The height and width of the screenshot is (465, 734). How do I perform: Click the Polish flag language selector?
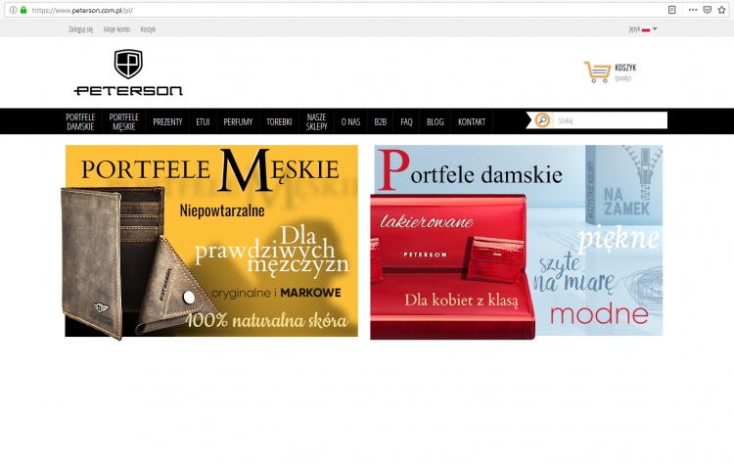646,29
